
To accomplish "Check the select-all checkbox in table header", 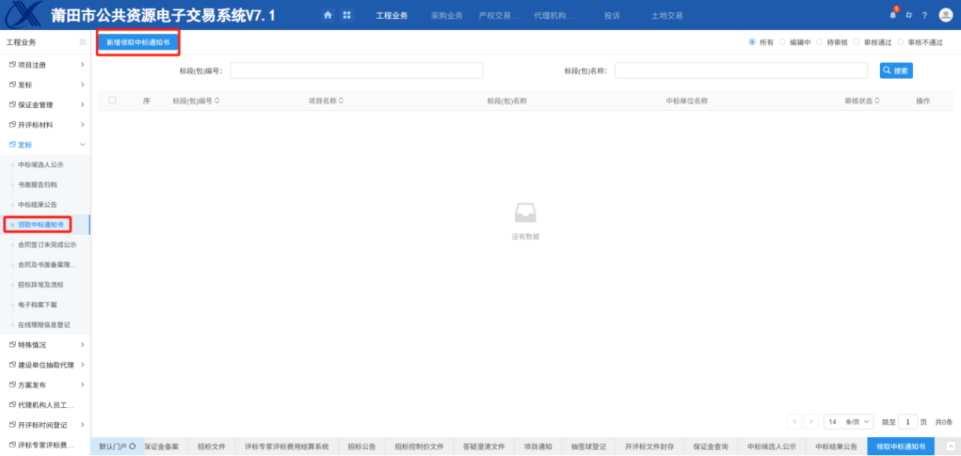I will tap(113, 100).
